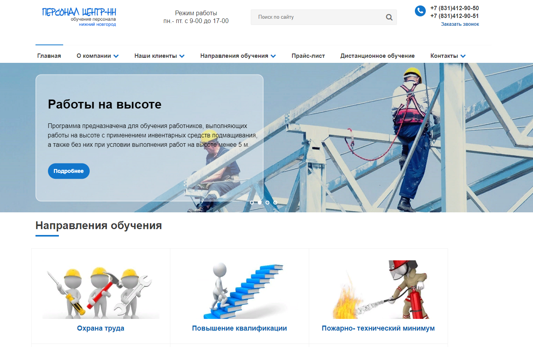Expand the Наши клиенты chevron
Image resolution: width=533 pixels, height=347 pixels.
(182, 56)
